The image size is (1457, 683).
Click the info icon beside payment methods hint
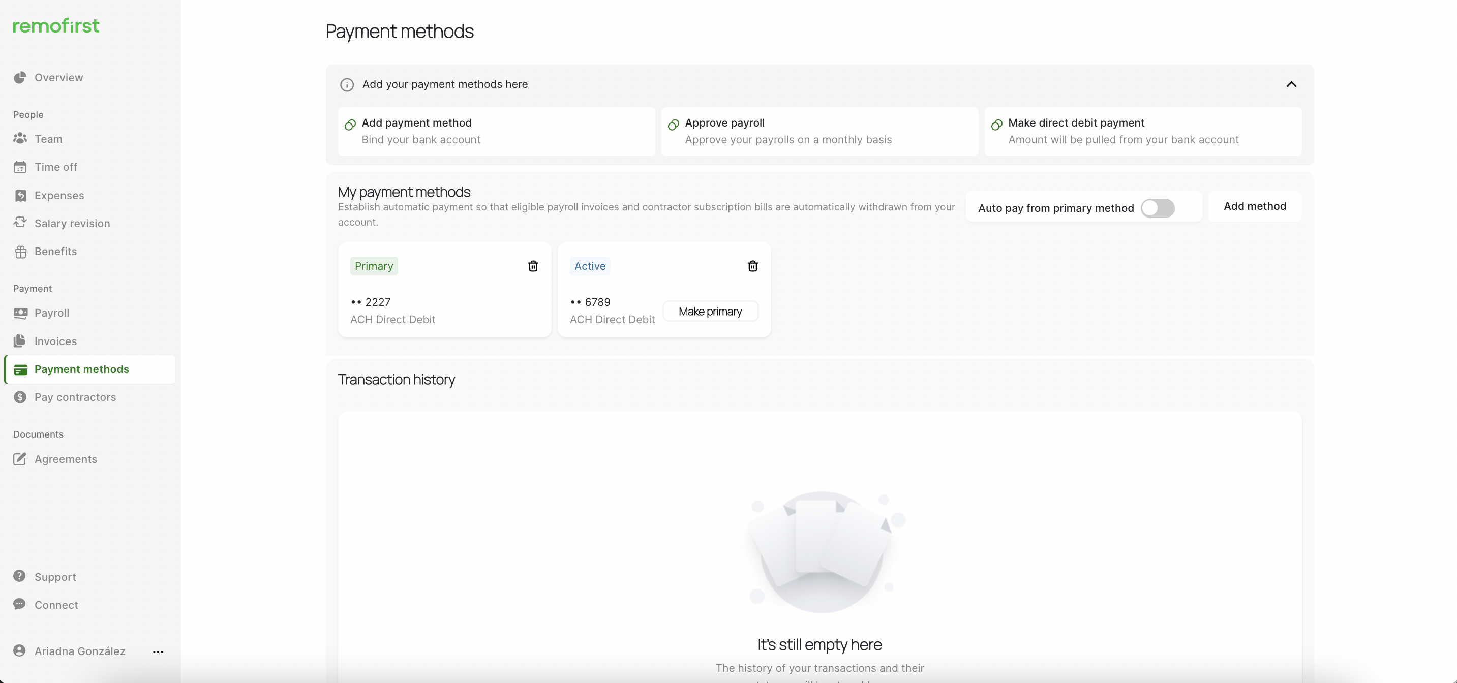pyautogui.click(x=347, y=85)
